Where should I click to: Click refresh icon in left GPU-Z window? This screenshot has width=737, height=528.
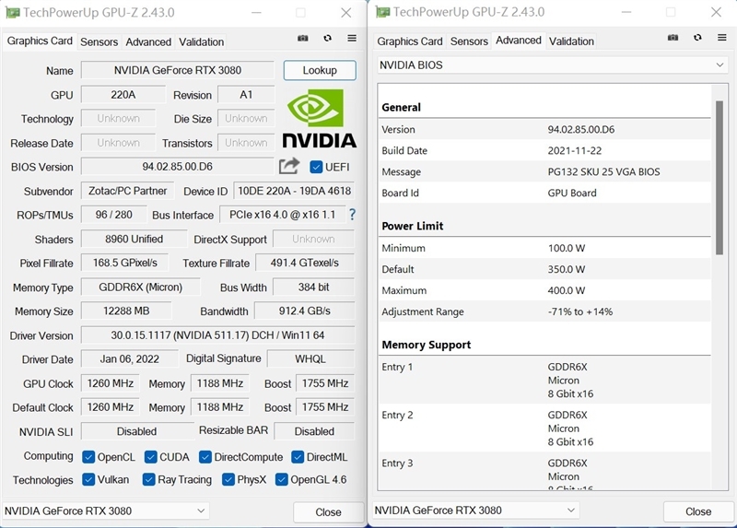pos(328,38)
